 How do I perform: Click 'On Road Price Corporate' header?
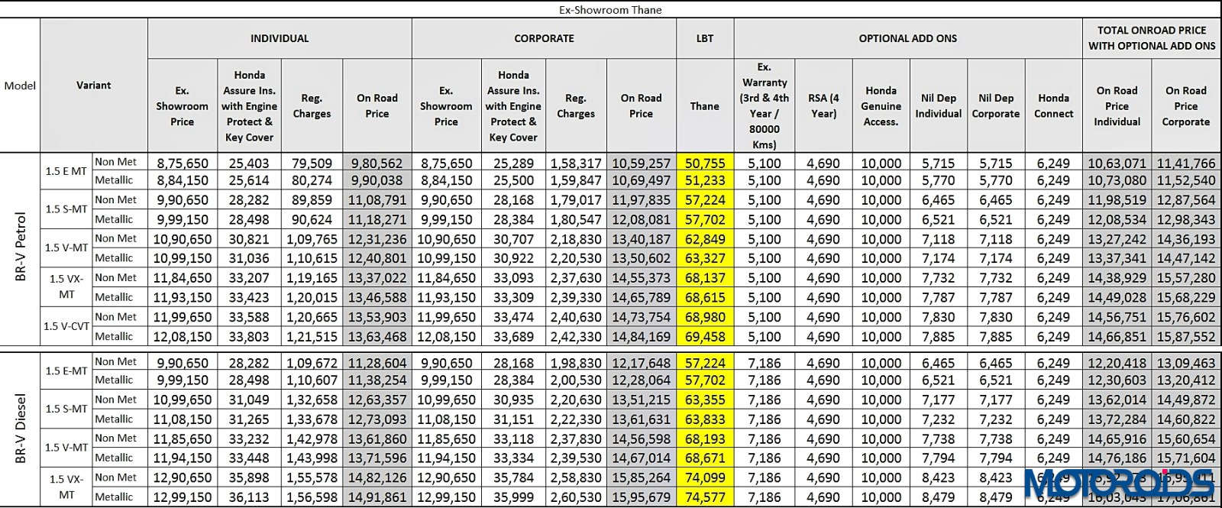1186,106
